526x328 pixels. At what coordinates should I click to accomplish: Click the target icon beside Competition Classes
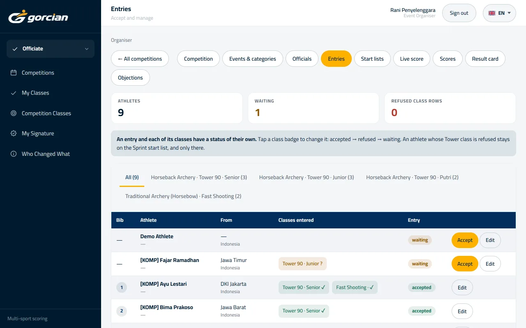(14, 113)
